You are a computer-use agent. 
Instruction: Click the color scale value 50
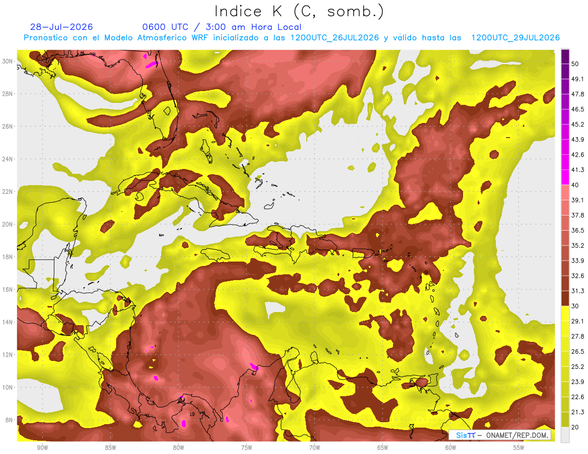(x=576, y=64)
